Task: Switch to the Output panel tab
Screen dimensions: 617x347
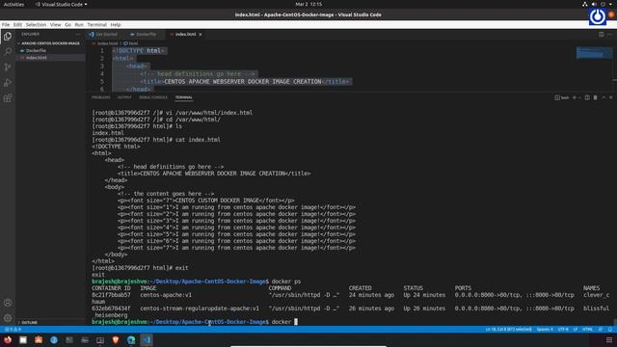Action: [124, 97]
